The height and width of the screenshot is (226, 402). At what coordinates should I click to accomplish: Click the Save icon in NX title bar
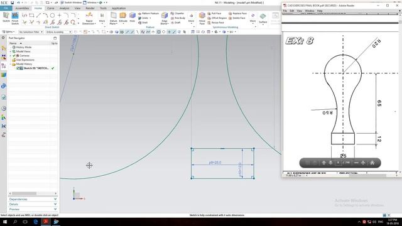click(12, 3)
